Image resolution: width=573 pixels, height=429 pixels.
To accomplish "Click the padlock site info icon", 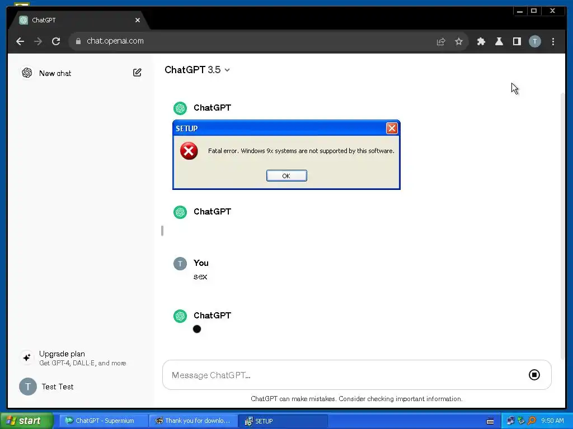I will pyautogui.click(x=78, y=41).
